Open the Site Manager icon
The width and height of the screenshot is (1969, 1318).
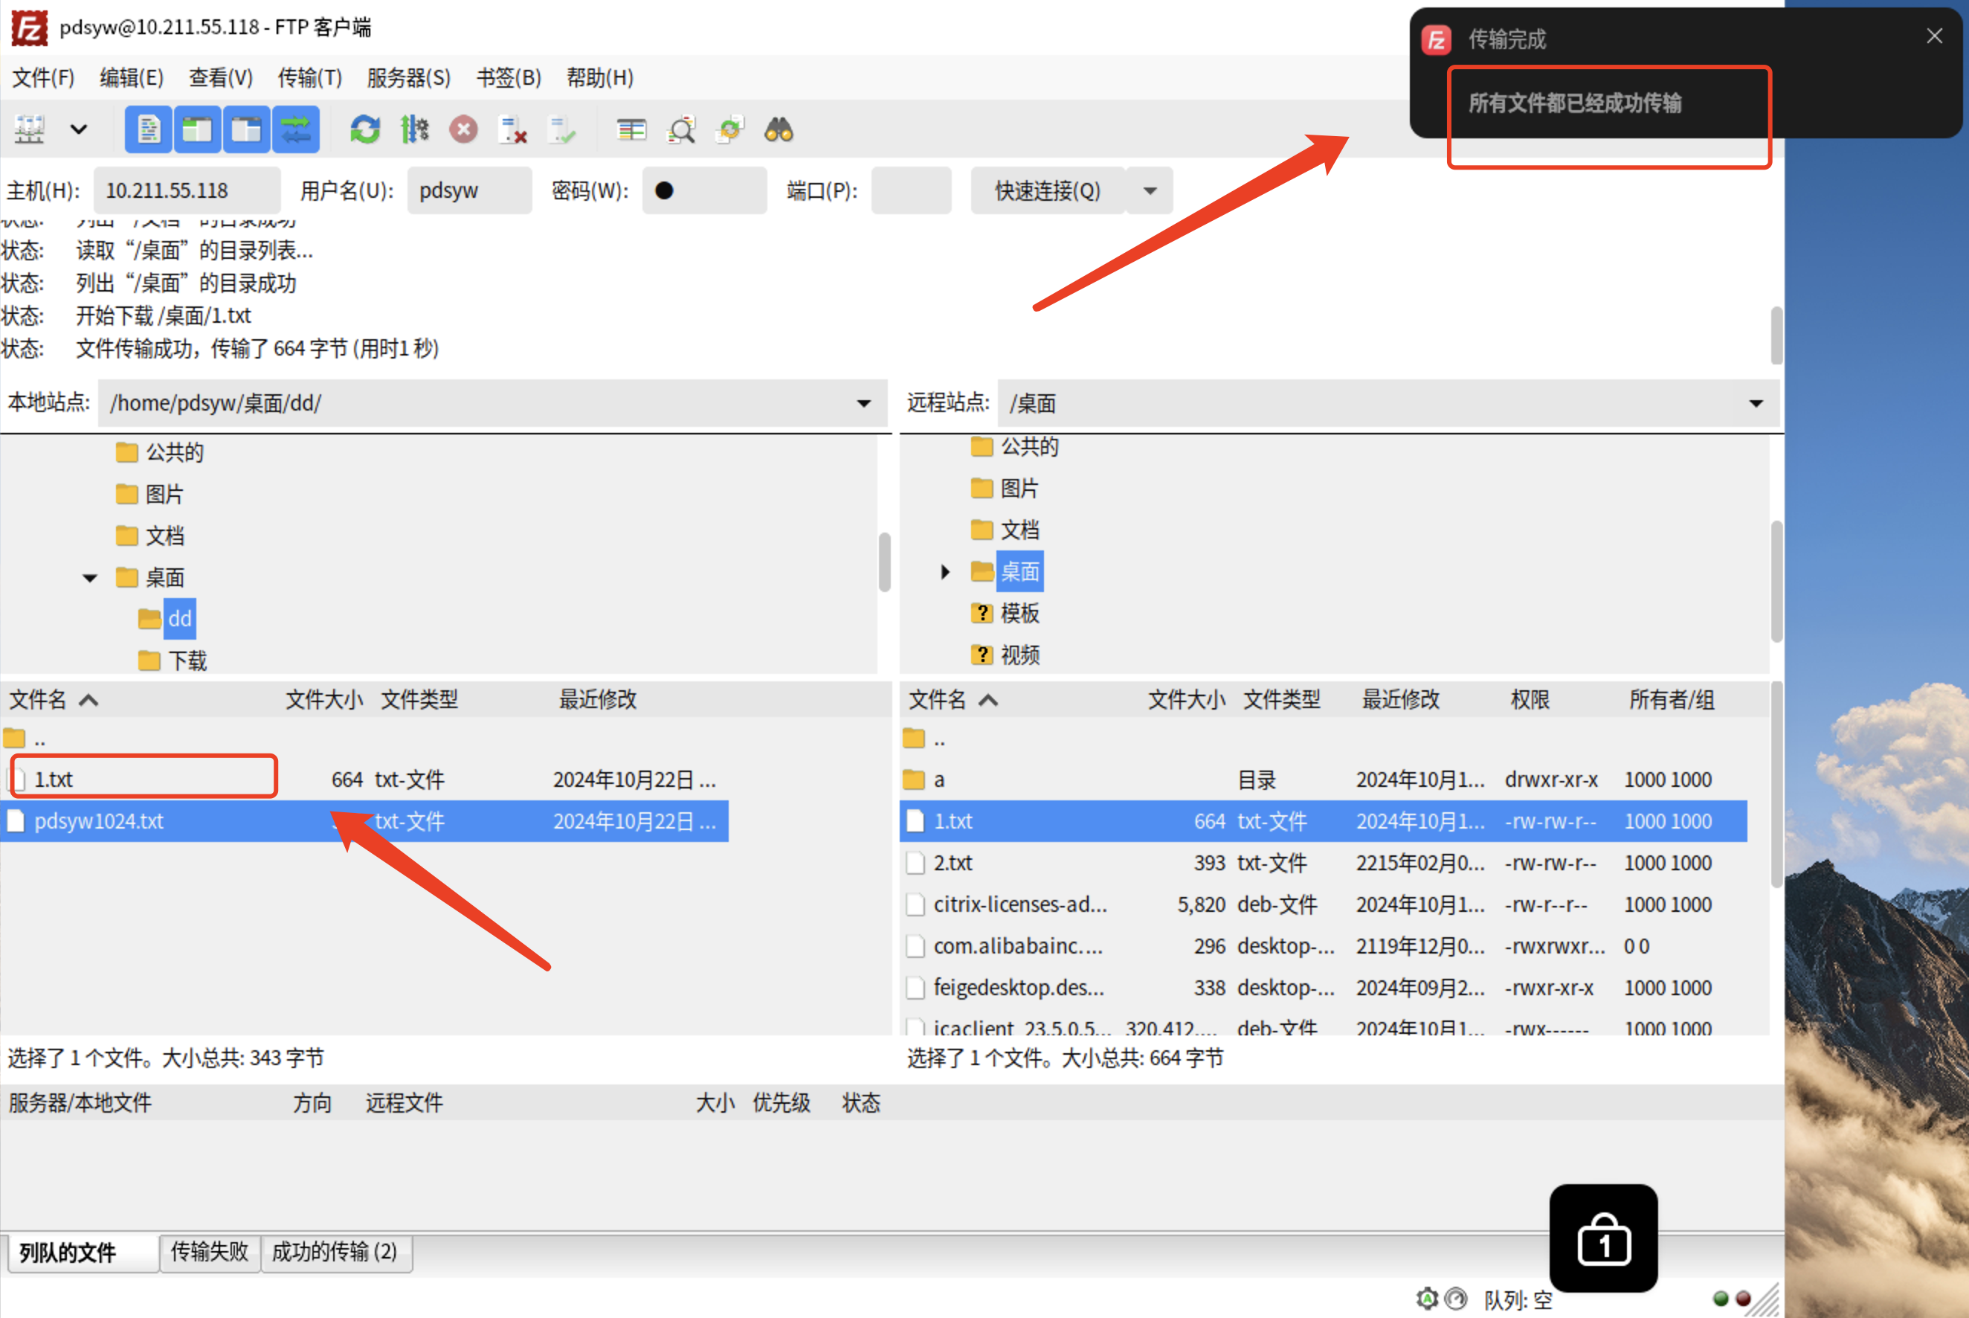30,129
